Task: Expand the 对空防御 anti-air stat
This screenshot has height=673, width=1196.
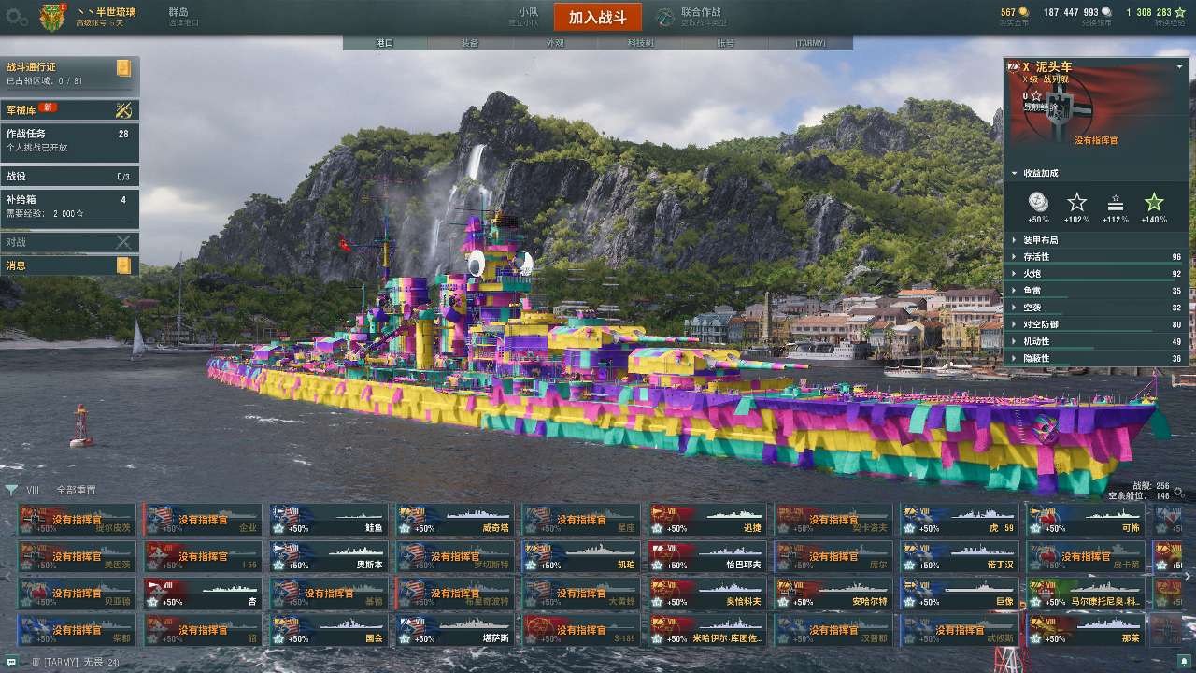Action: tap(1096, 324)
